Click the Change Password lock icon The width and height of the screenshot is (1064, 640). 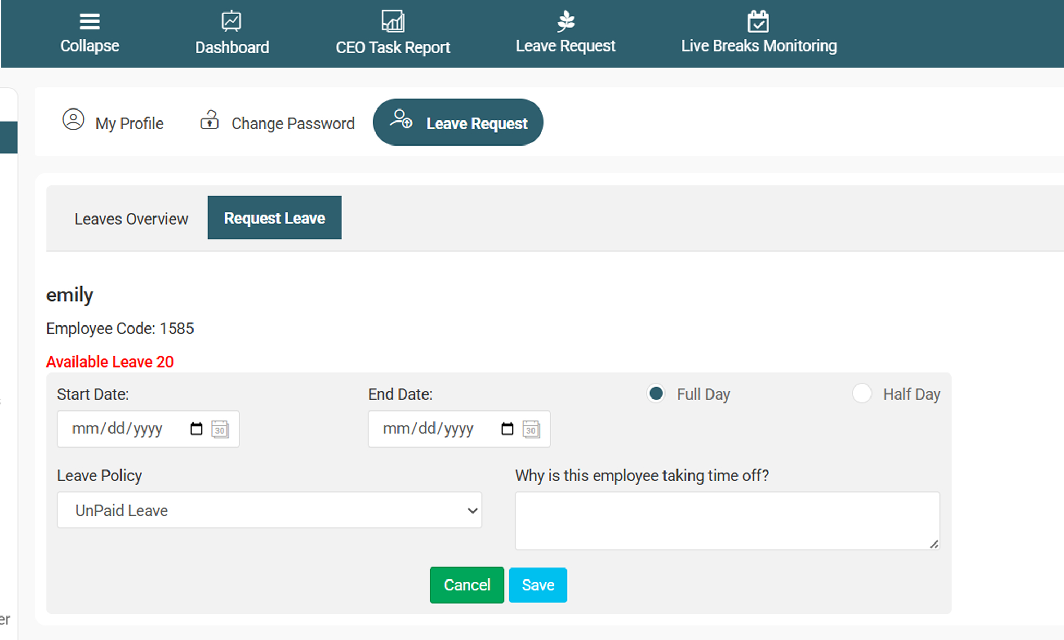209,120
